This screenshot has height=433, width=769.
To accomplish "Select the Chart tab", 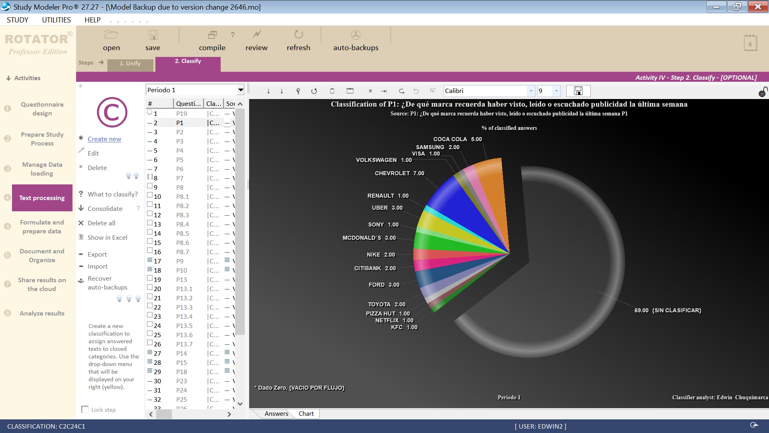I will [x=306, y=414].
